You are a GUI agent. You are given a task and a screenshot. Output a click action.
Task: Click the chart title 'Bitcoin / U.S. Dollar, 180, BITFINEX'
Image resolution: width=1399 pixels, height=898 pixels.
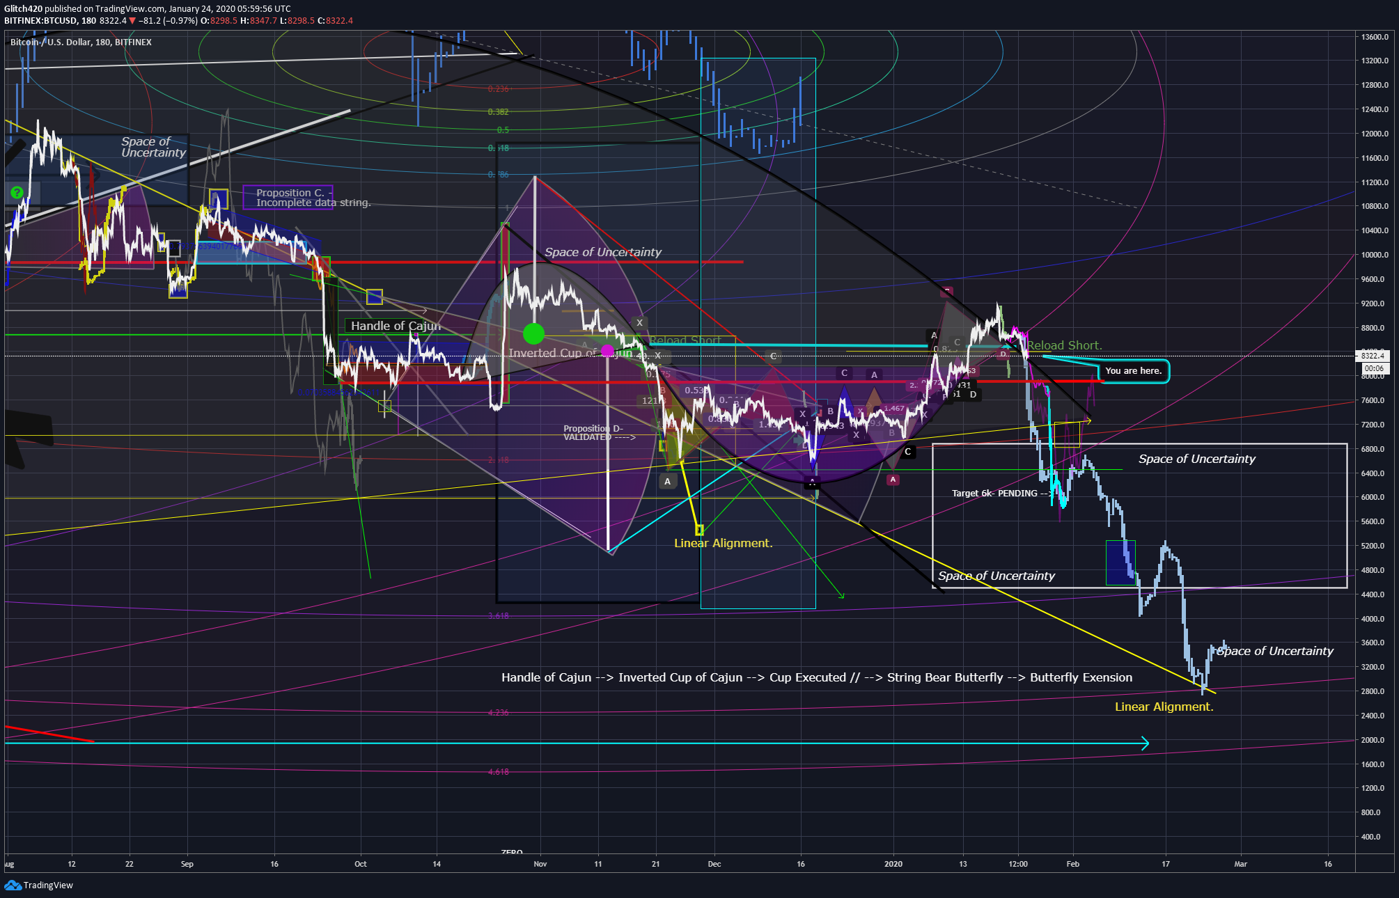click(x=81, y=42)
